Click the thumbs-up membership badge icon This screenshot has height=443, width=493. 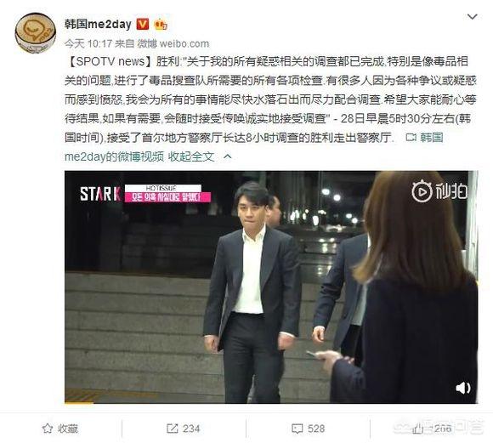click(161, 25)
